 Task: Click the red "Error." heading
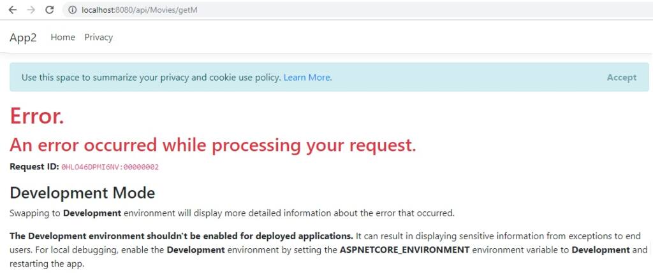coord(37,116)
